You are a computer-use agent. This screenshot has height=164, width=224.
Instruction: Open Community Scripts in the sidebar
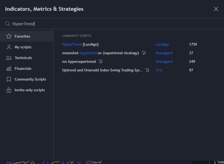27,79
